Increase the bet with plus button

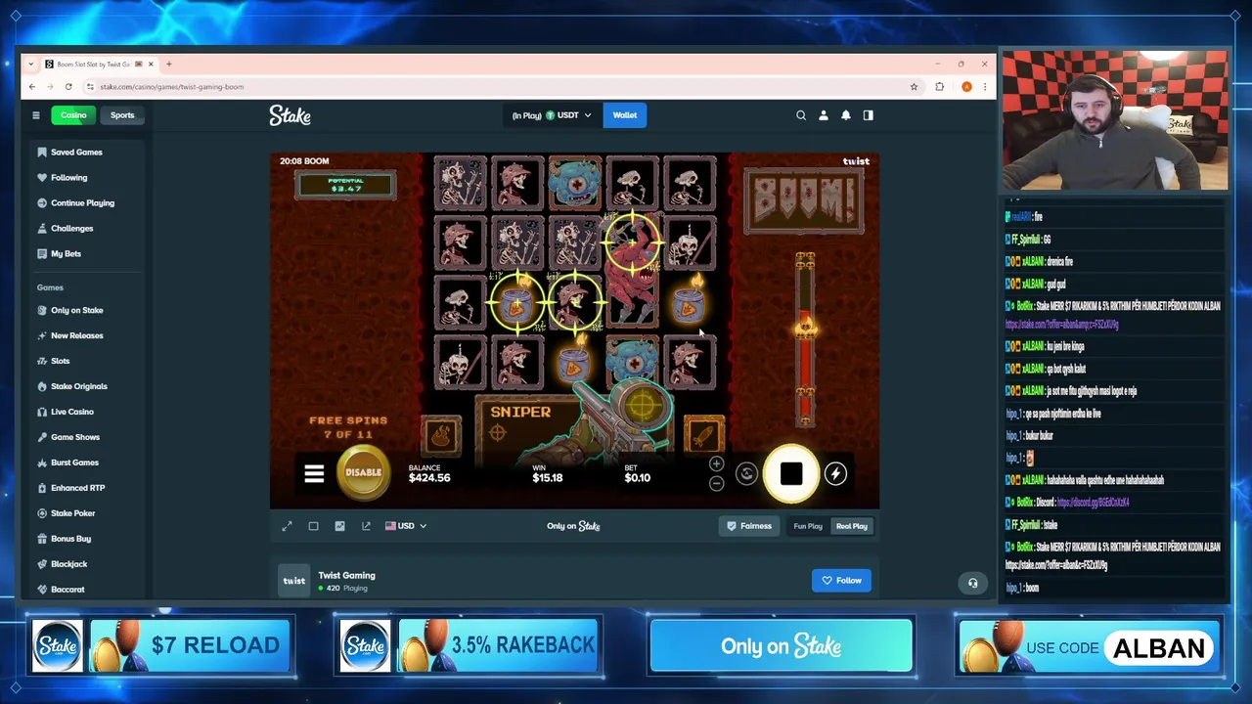coord(716,464)
